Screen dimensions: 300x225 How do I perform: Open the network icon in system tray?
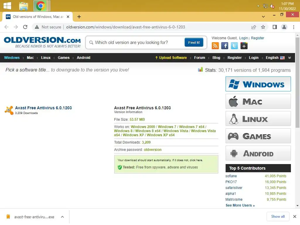pyautogui.click(x=265, y=6)
